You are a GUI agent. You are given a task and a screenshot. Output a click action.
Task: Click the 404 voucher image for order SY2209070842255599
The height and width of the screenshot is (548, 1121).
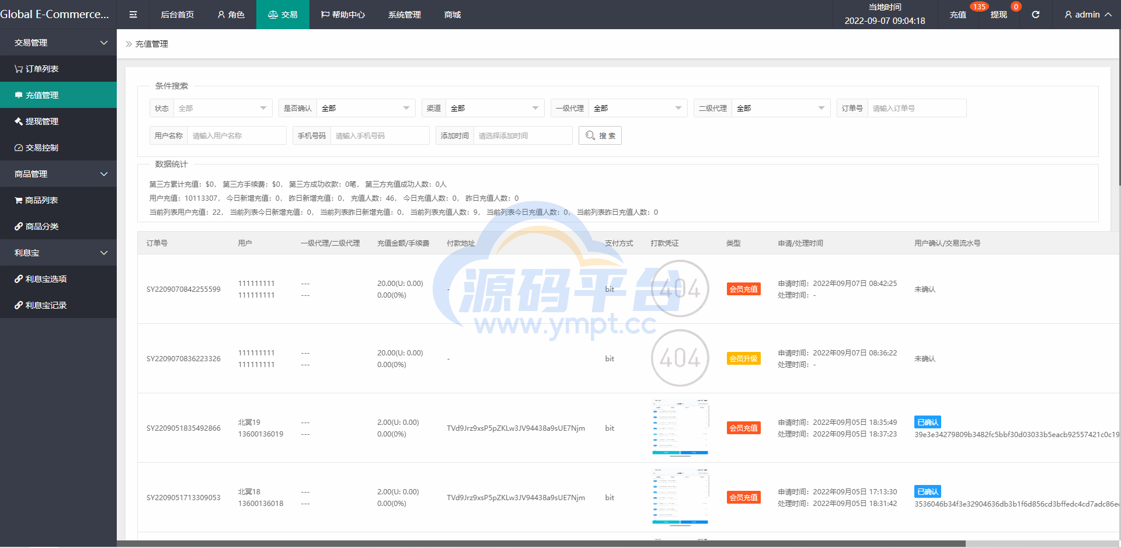tap(680, 288)
